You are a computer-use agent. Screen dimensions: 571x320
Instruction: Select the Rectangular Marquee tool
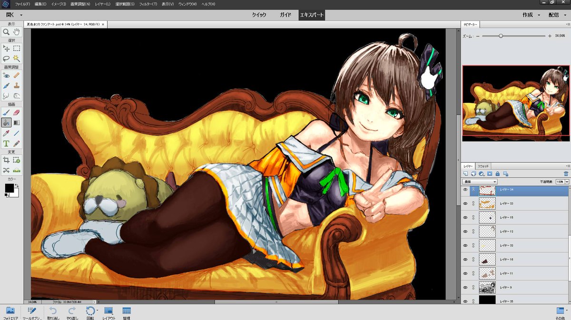click(17, 48)
